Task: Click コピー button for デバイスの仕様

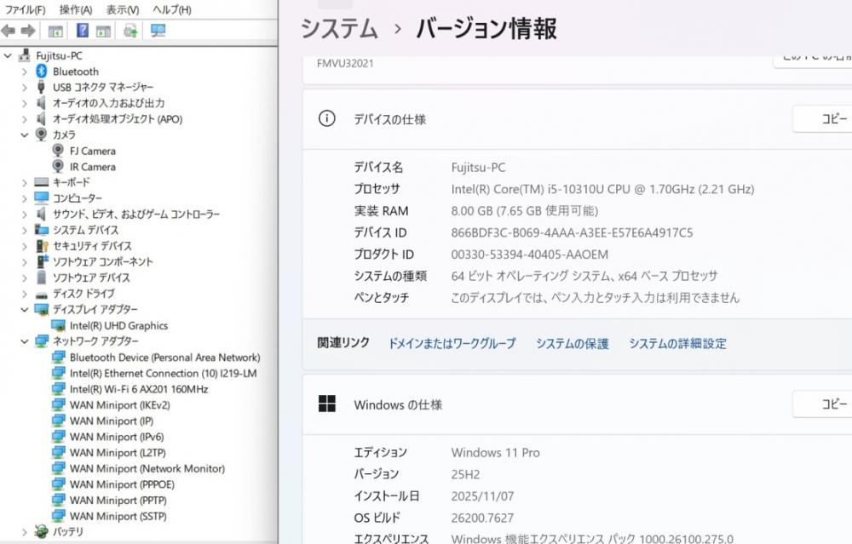Action: tap(831, 119)
